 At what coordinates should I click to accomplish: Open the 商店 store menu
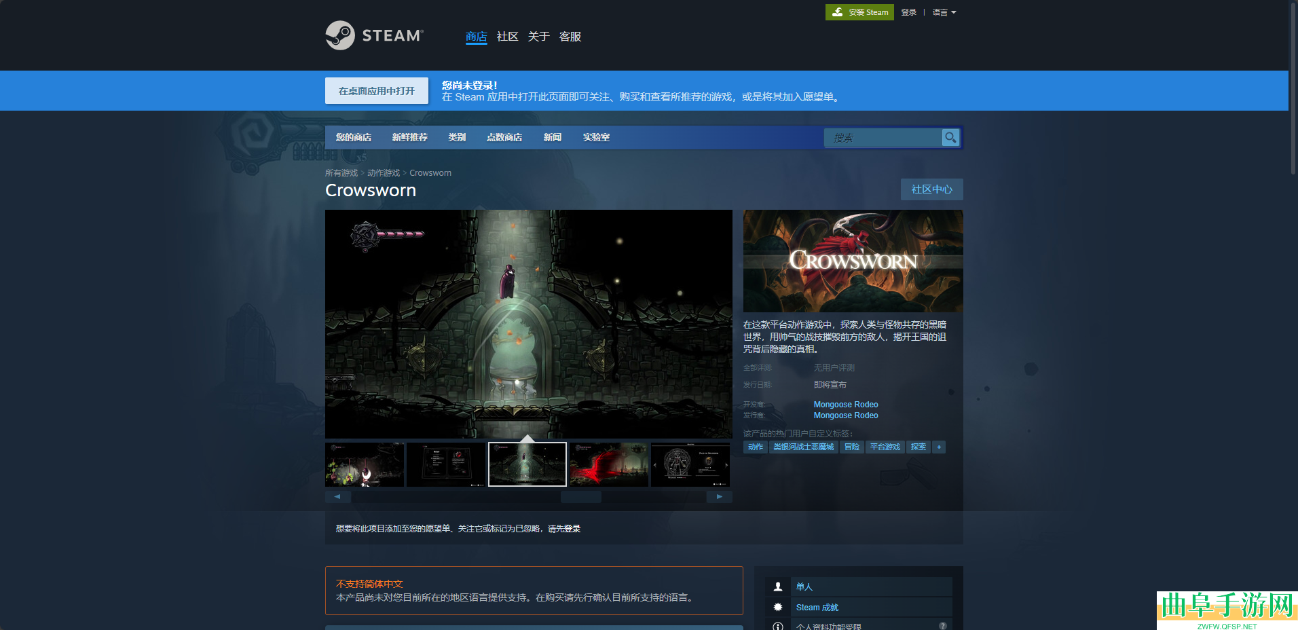[x=477, y=37]
